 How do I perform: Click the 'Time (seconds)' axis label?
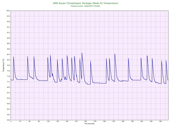(89, 124)
